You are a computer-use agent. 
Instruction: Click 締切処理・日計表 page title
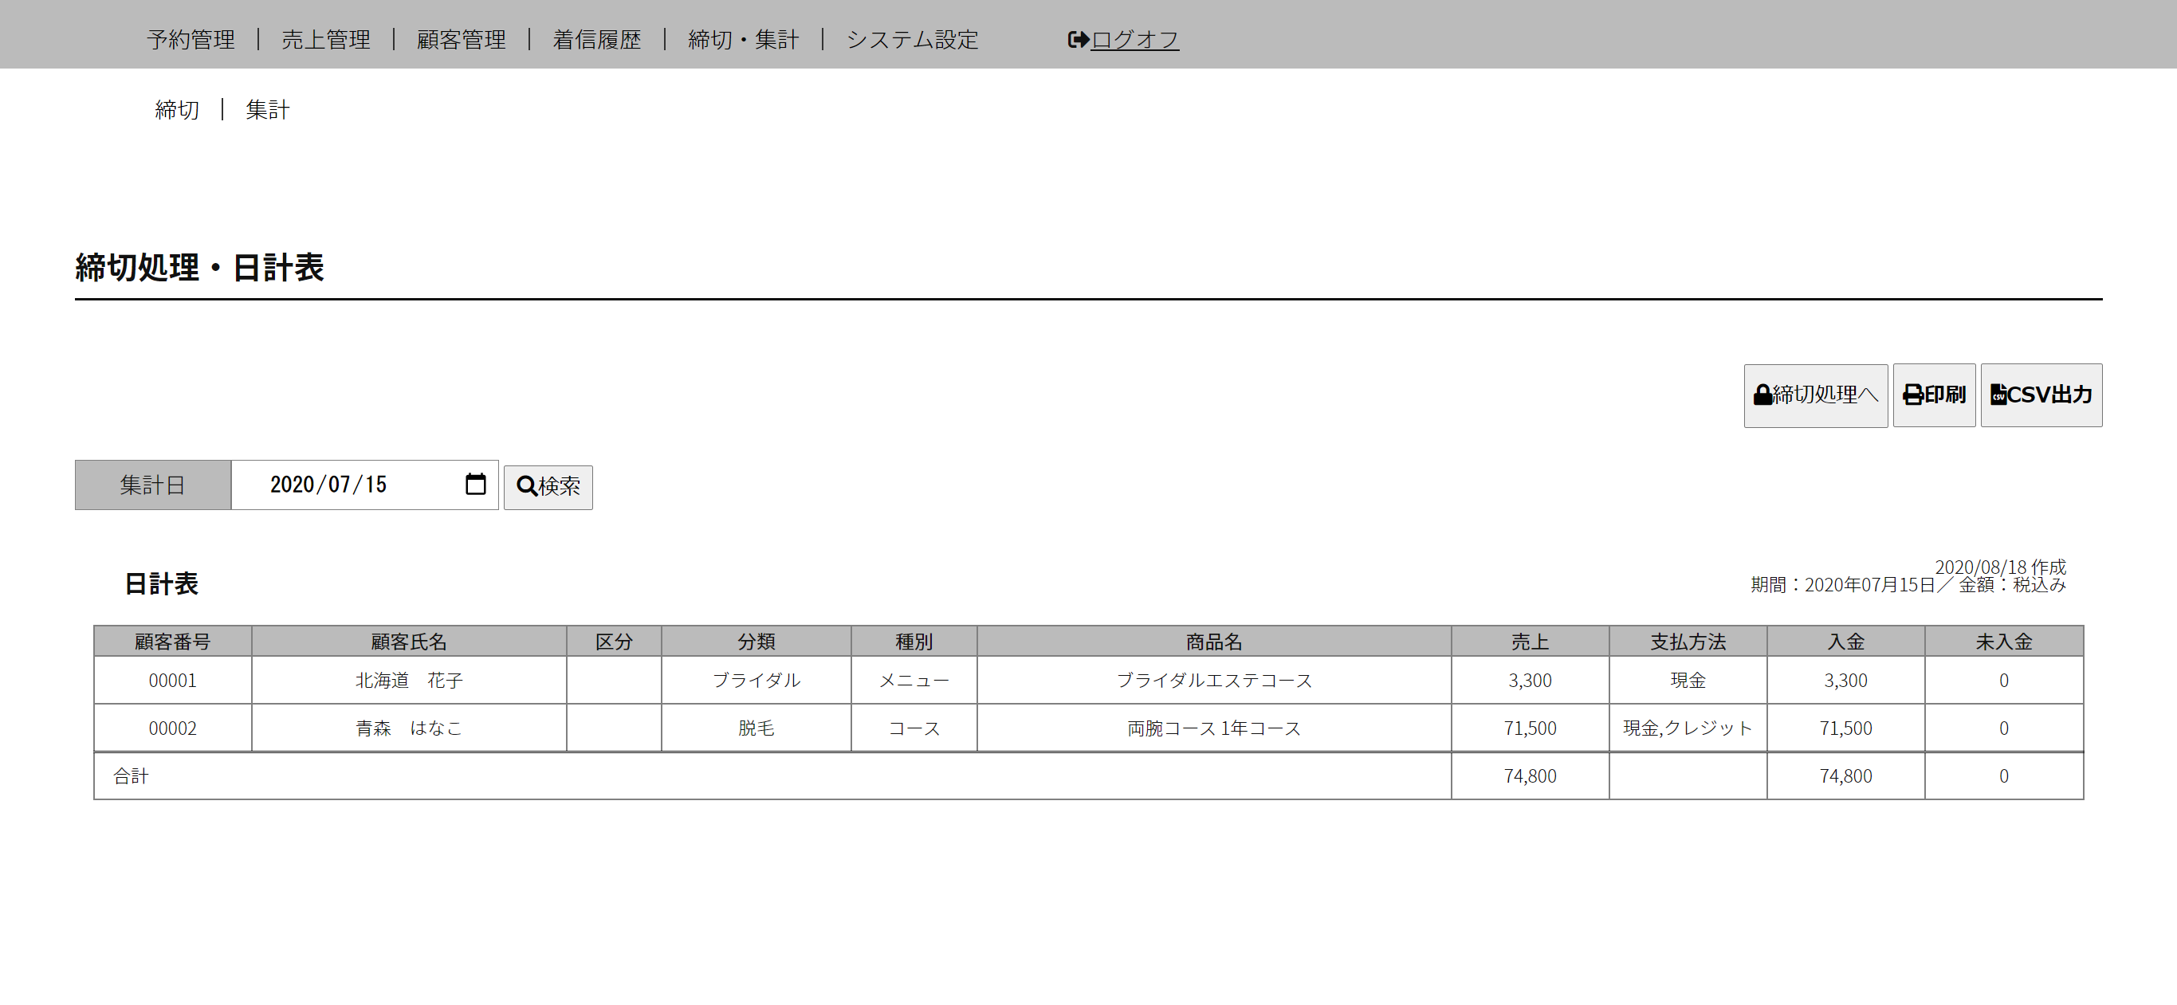coord(199,268)
